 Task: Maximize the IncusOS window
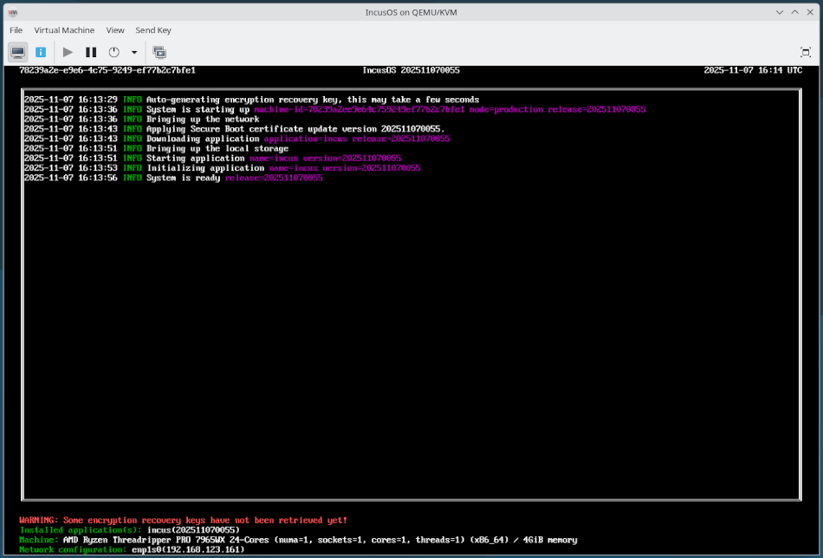[x=794, y=11]
